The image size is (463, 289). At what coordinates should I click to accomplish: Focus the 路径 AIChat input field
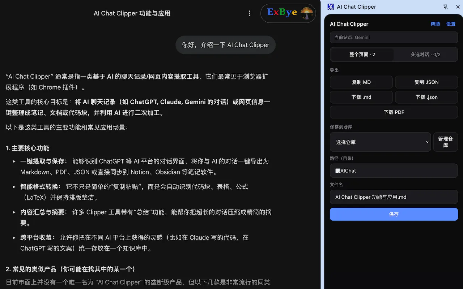(394, 171)
